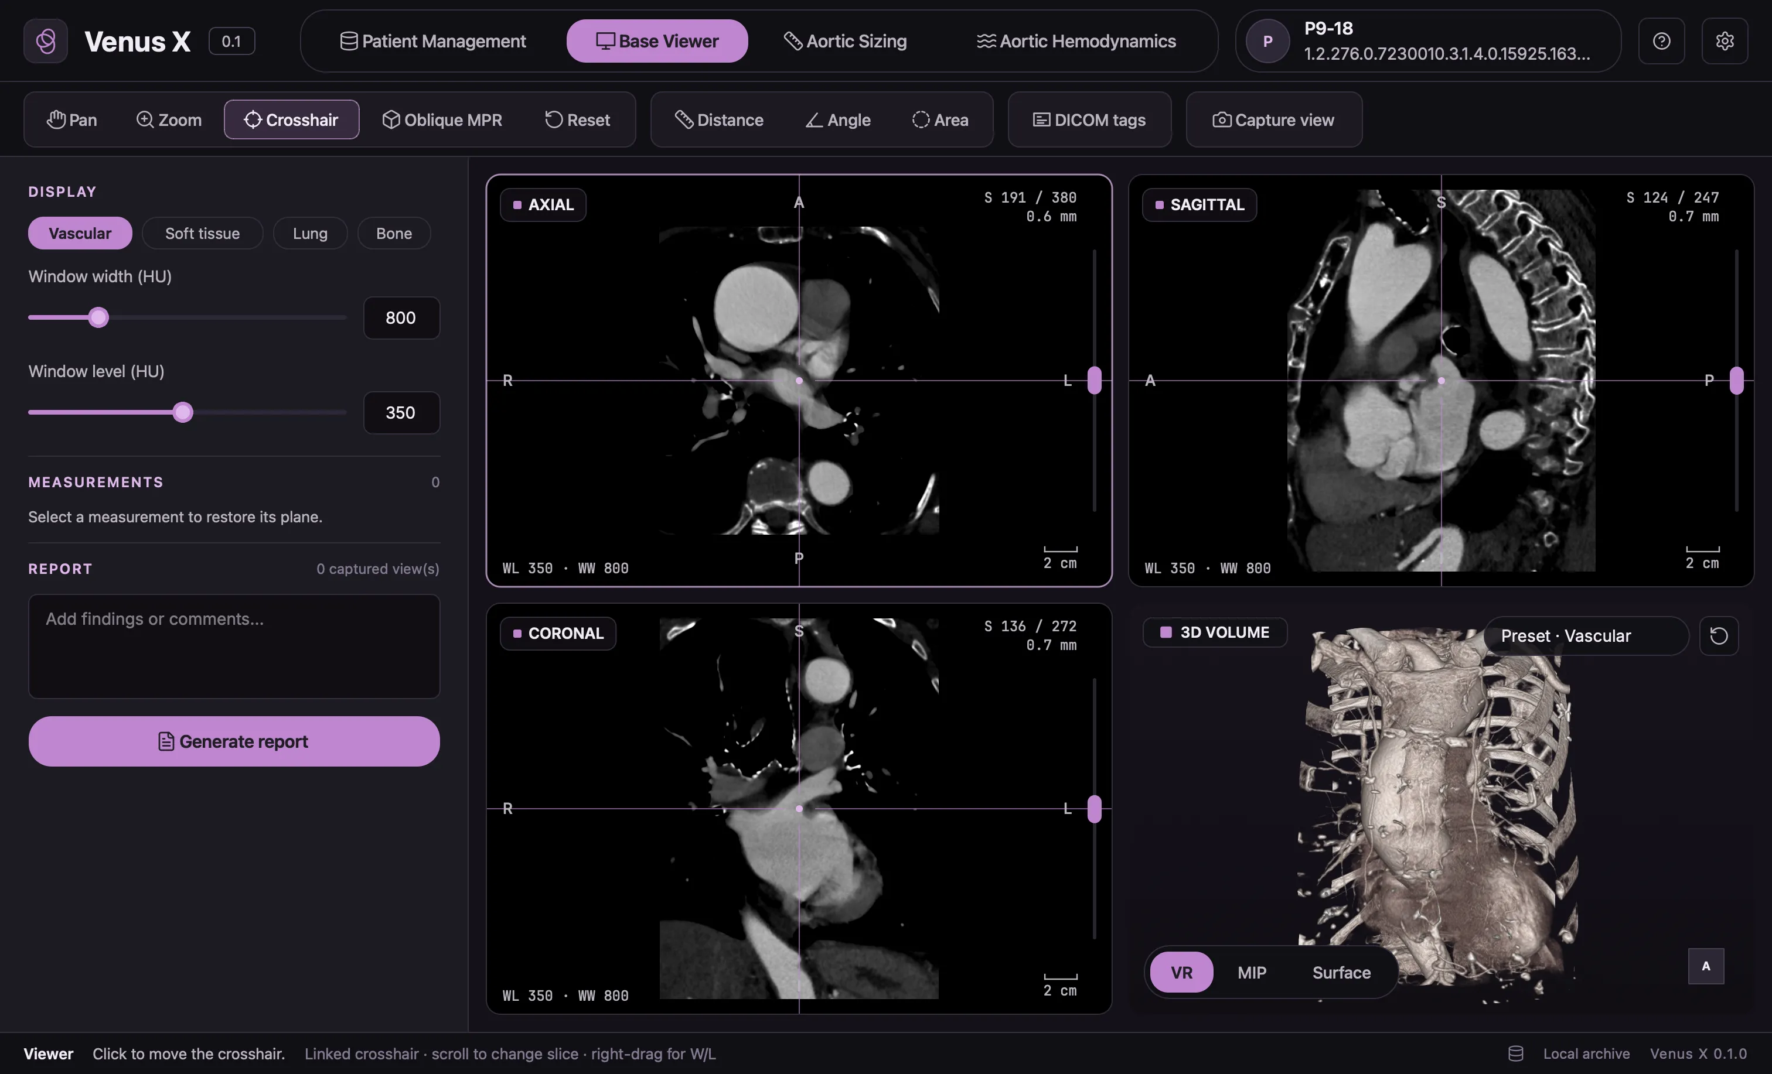Open the DICOM tags viewer

point(1089,119)
